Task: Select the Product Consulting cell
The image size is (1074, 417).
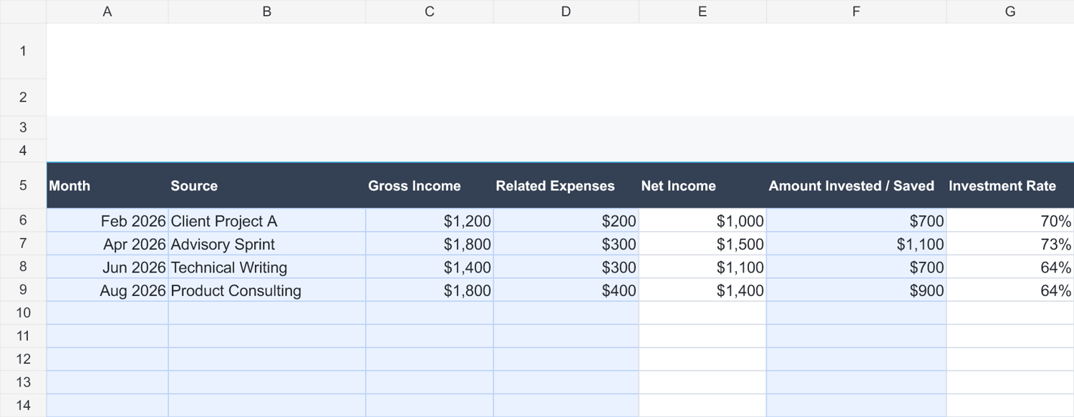Action: tap(267, 290)
